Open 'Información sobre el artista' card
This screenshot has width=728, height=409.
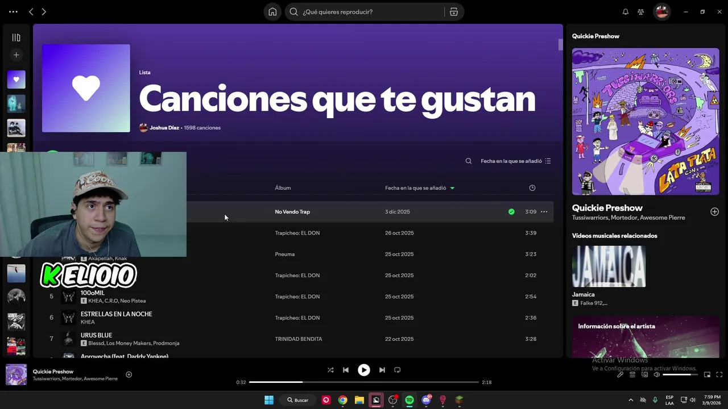646,336
